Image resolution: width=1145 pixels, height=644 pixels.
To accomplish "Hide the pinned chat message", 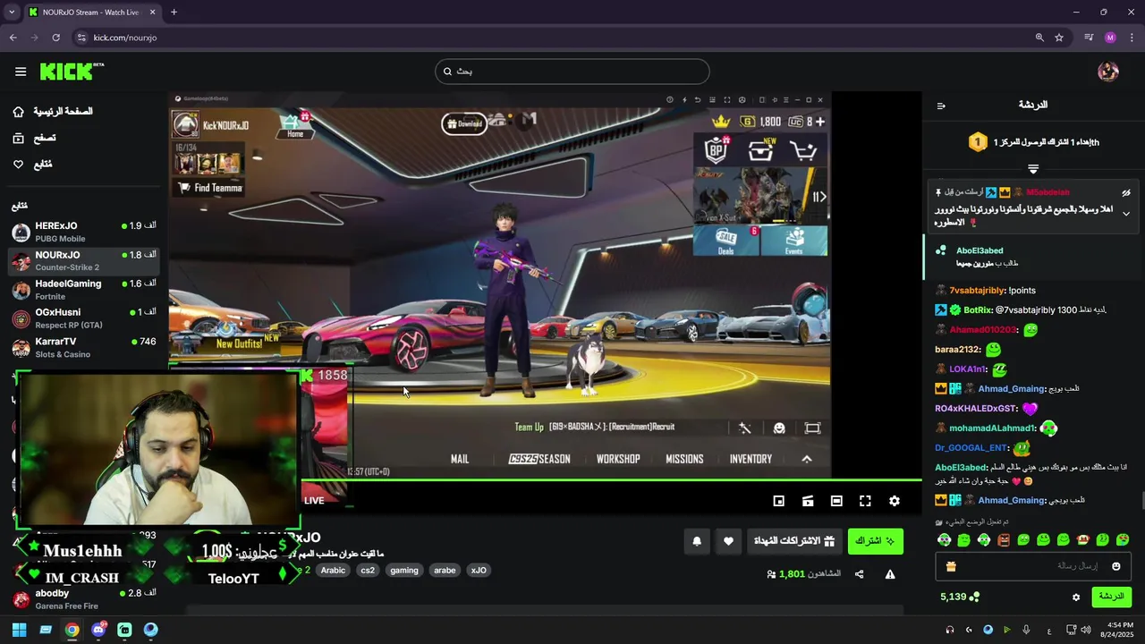I will [1126, 192].
